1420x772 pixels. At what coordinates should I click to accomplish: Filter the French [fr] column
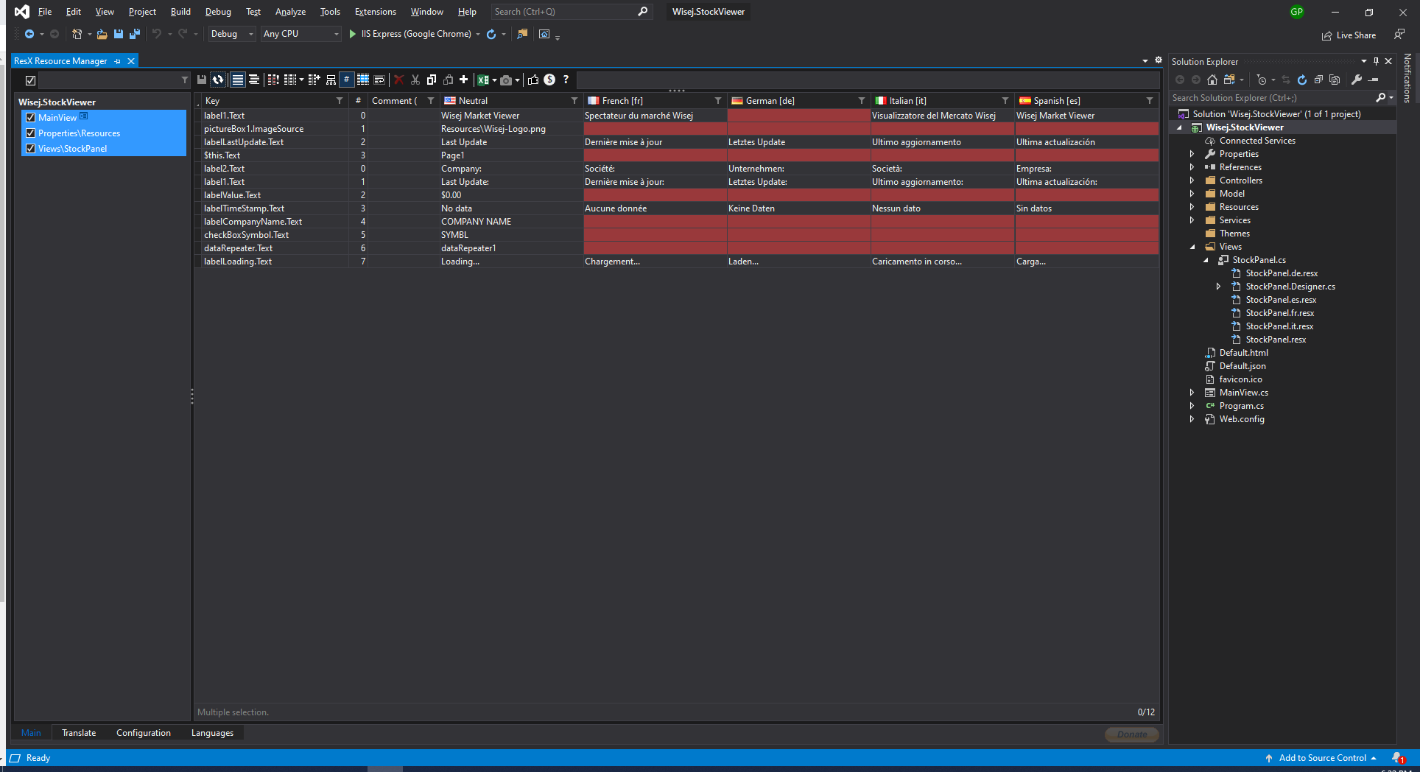tap(718, 101)
